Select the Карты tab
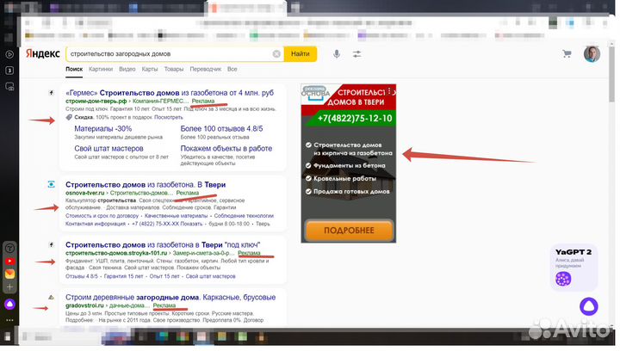 click(150, 69)
